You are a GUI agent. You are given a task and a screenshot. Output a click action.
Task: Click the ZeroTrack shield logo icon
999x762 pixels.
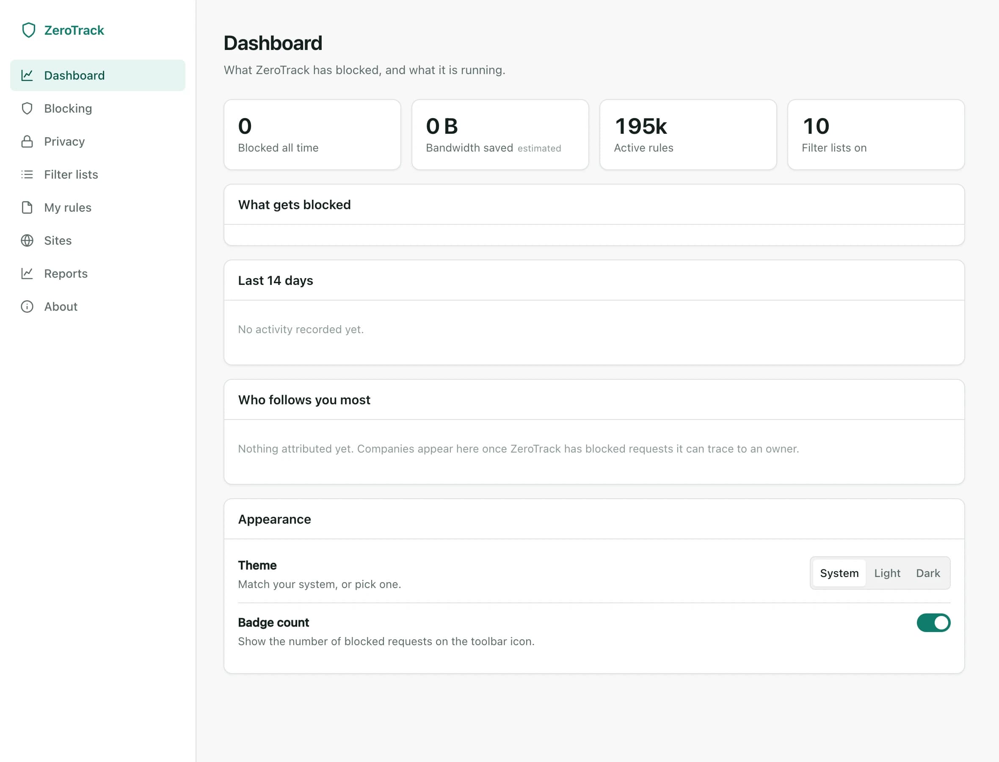(x=28, y=30)
